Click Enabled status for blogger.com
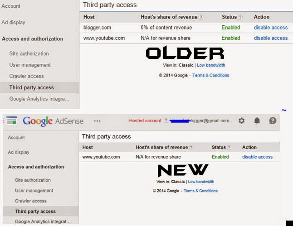 [x=231, y=28]
